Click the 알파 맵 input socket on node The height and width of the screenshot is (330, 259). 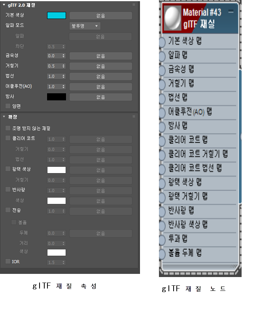point(162,57)
